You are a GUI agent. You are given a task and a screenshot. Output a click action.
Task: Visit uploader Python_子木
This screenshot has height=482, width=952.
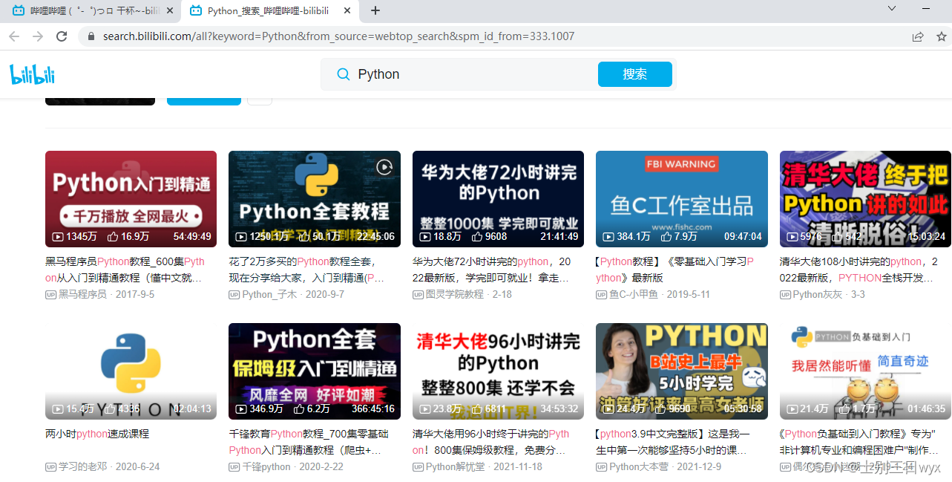[x=269, y=295]
